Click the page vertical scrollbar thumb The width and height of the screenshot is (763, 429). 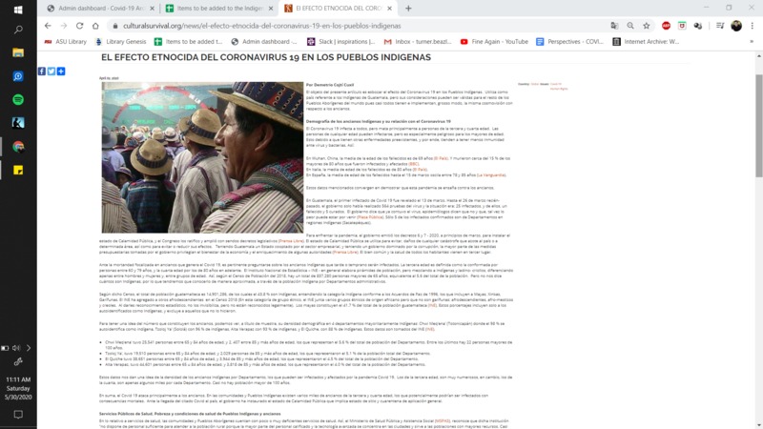point(758,126)
